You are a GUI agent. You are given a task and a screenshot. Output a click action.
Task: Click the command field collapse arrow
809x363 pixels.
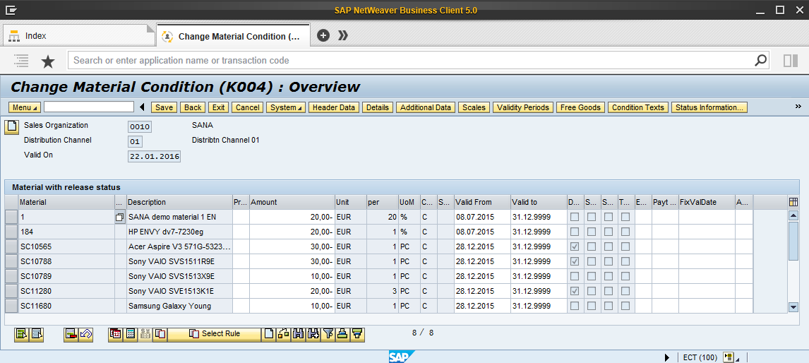coord(143,107)
